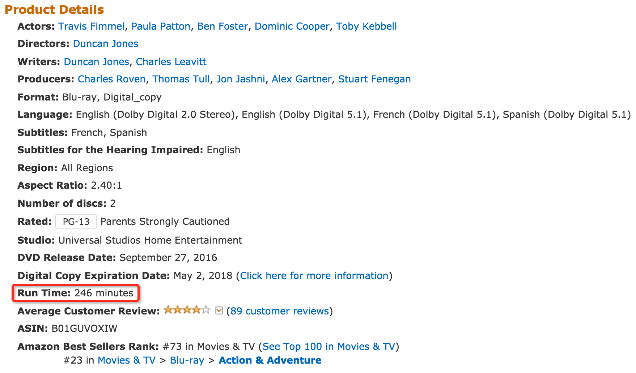Open the Travis Fimmel actor link
Viewport: 636px width, 373px height.
click(x=91, y=26)
